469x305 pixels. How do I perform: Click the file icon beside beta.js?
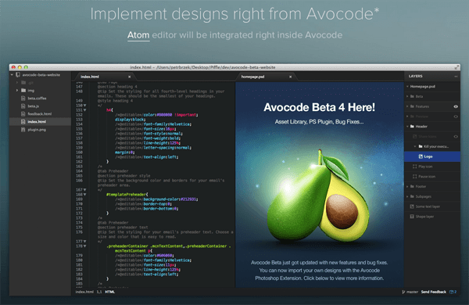tap(23, 106)
